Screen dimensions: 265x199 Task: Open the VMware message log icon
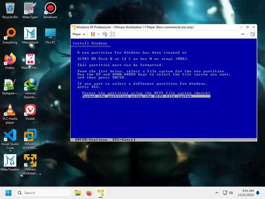pos(253,34)
